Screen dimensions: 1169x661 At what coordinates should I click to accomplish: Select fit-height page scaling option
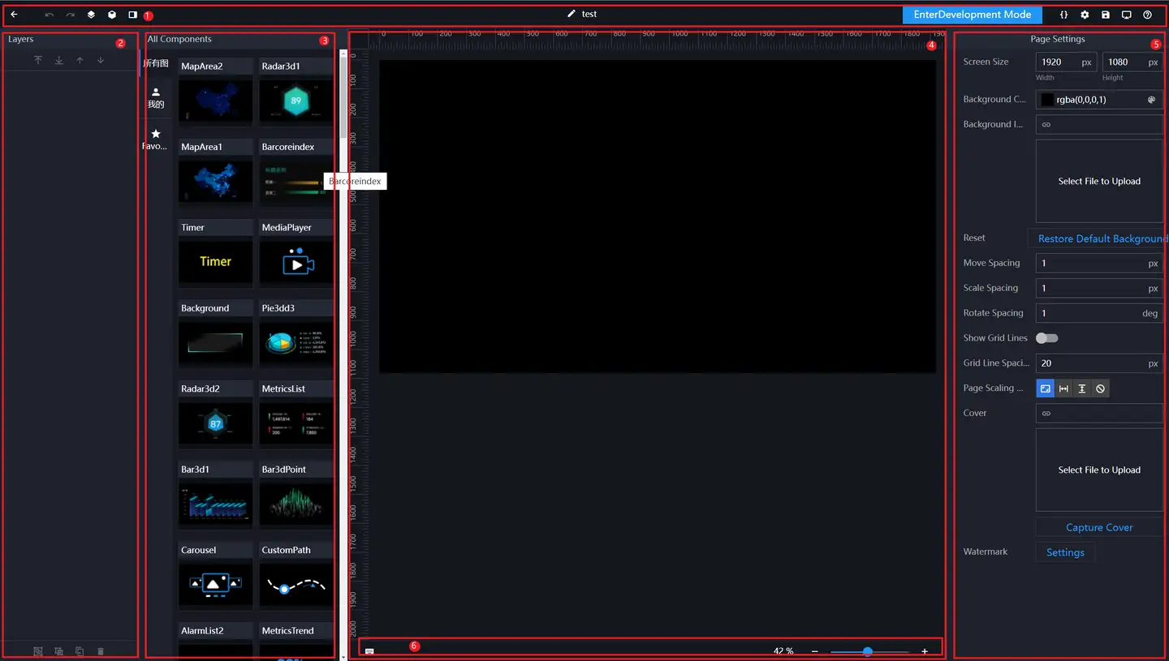(1082, 388)
